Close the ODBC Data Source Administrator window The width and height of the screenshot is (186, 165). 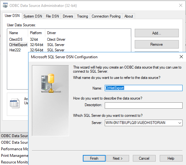pyautogui.click(x=181, y=5)
